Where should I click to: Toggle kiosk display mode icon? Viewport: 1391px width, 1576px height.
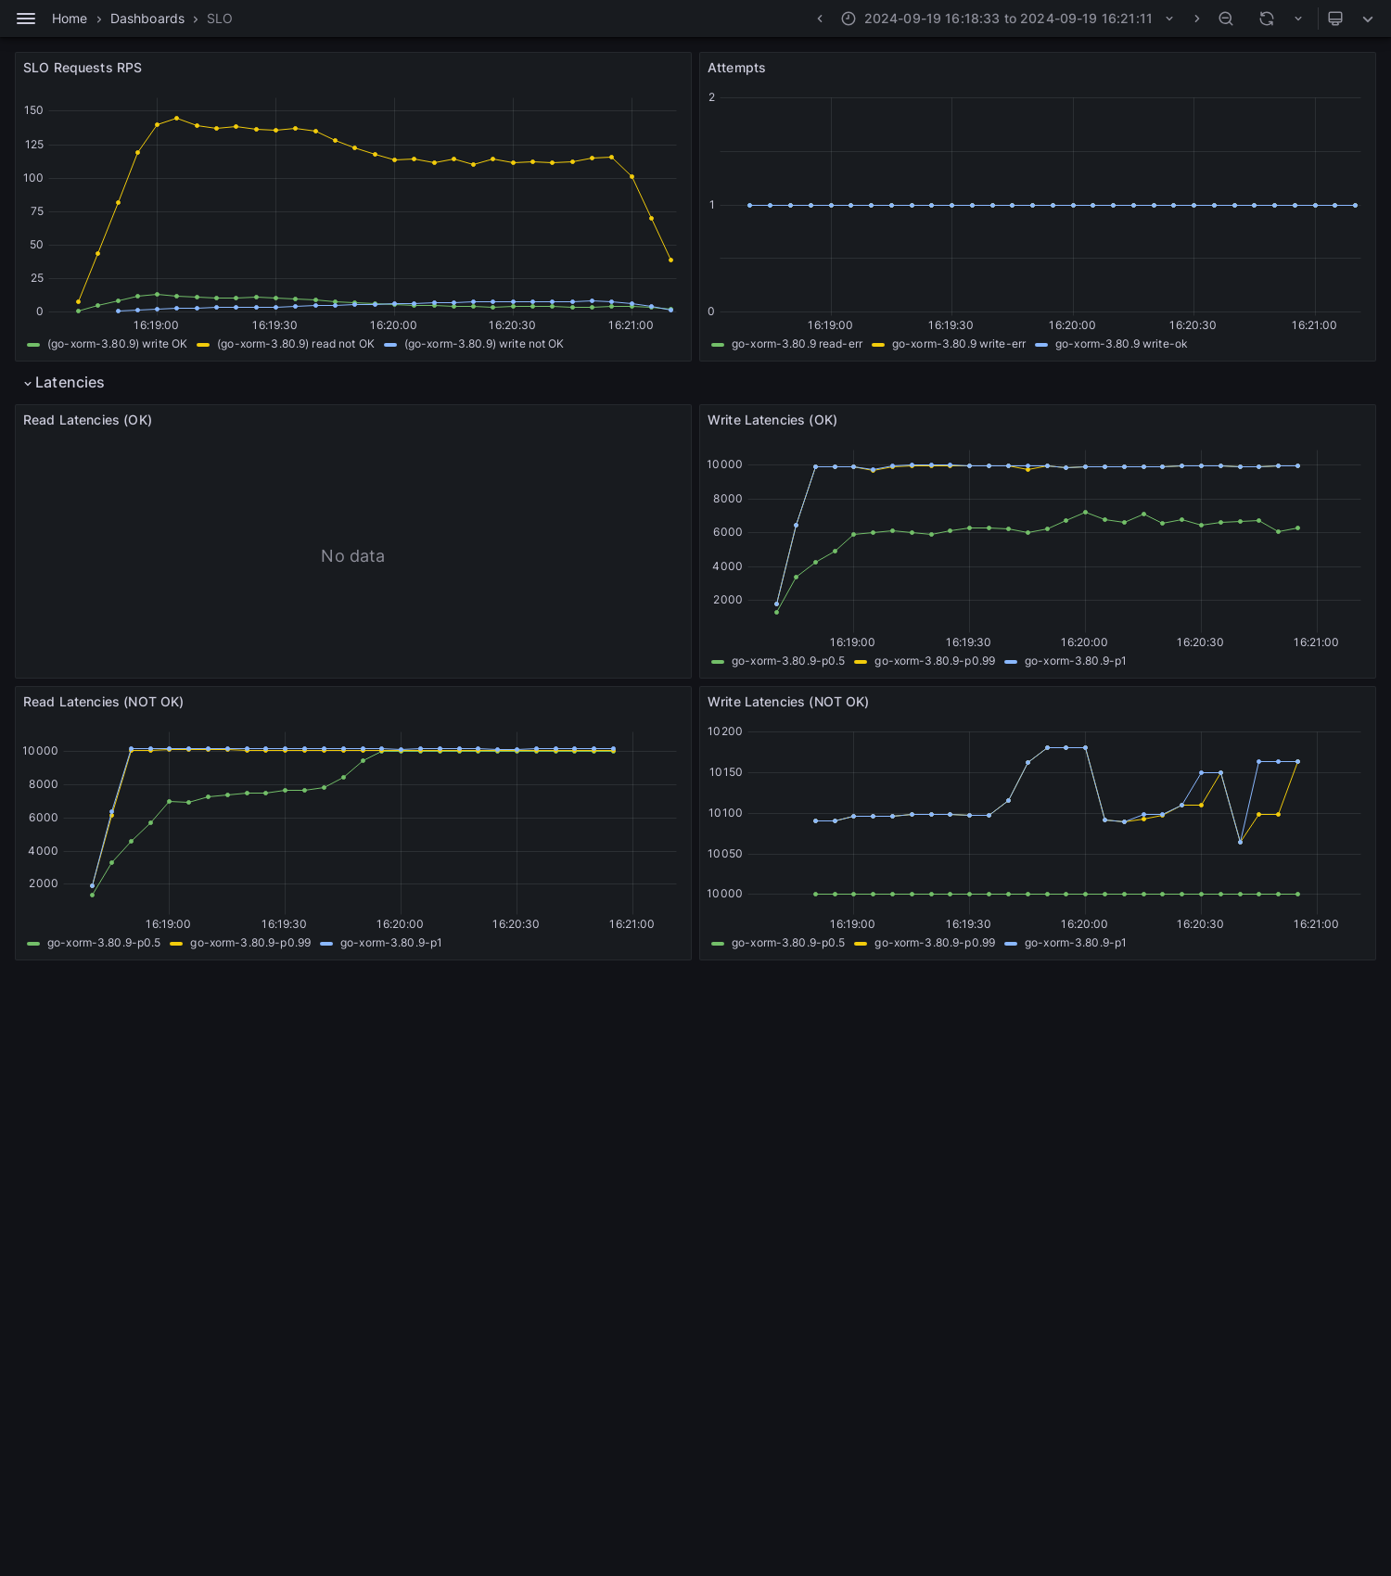pyautogui.click(x=1335, y=19)
